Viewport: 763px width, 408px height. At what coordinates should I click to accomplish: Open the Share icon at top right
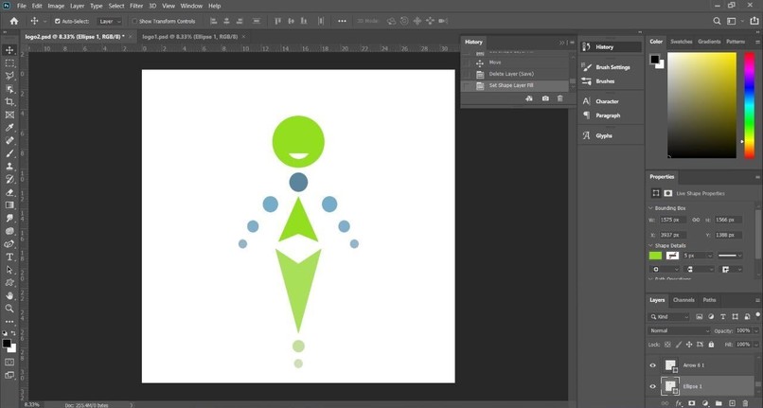pos(754,21)
